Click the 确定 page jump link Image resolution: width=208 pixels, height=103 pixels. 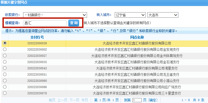(153, 100)
